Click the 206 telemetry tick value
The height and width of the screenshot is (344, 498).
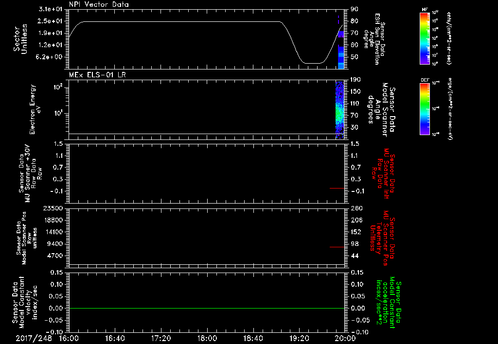pyautogui.click(x=356, y=220)
